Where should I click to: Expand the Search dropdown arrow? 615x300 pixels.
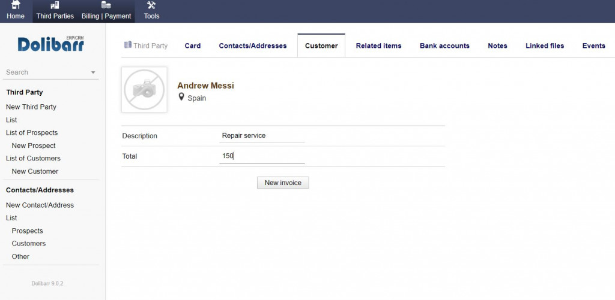click(93, 72)
